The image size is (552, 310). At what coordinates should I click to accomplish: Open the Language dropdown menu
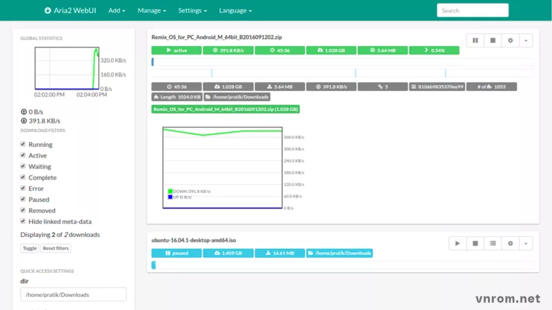click(235, 10)
